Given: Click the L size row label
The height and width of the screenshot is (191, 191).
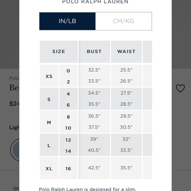Looking at the screenshot, I should pos(49,145).
